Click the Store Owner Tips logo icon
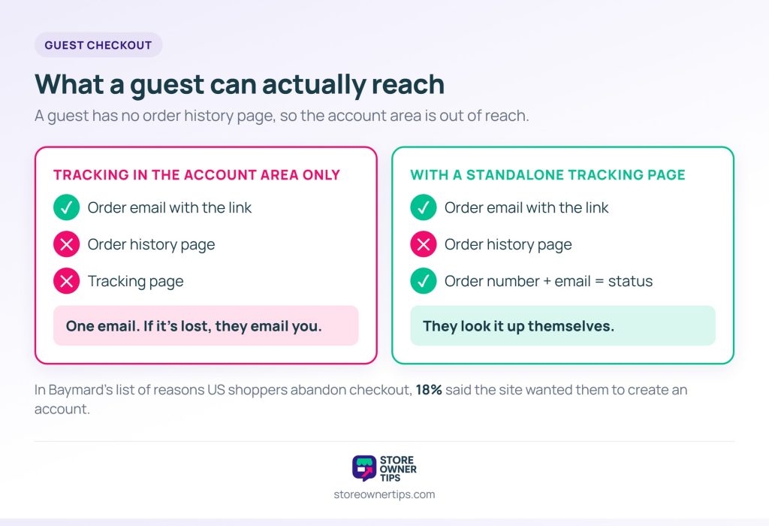The width and height of the screenshot is (769, 526). click(x=364, y=468)
